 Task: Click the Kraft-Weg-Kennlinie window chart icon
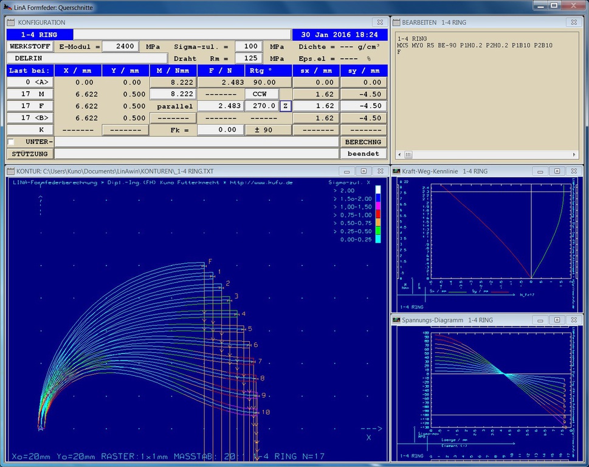pos(396,171)
